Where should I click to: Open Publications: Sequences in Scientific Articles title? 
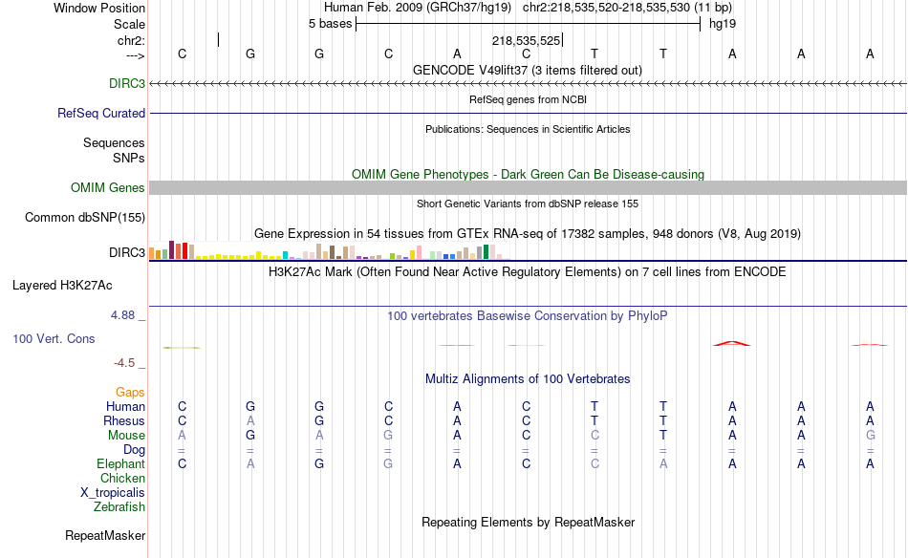(528, 129)
